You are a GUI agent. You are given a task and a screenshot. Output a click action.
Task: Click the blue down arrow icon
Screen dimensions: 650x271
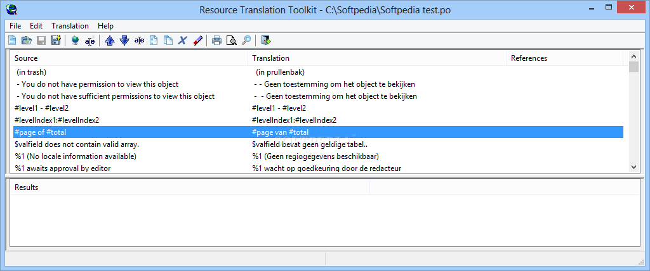pos(124,41)
